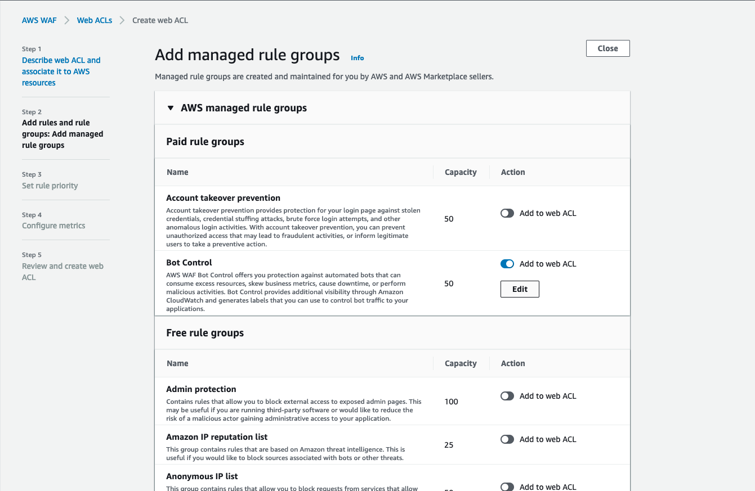Click the Bot Control description paragraph
Screen dimensions: 755x491
[287, 292]
